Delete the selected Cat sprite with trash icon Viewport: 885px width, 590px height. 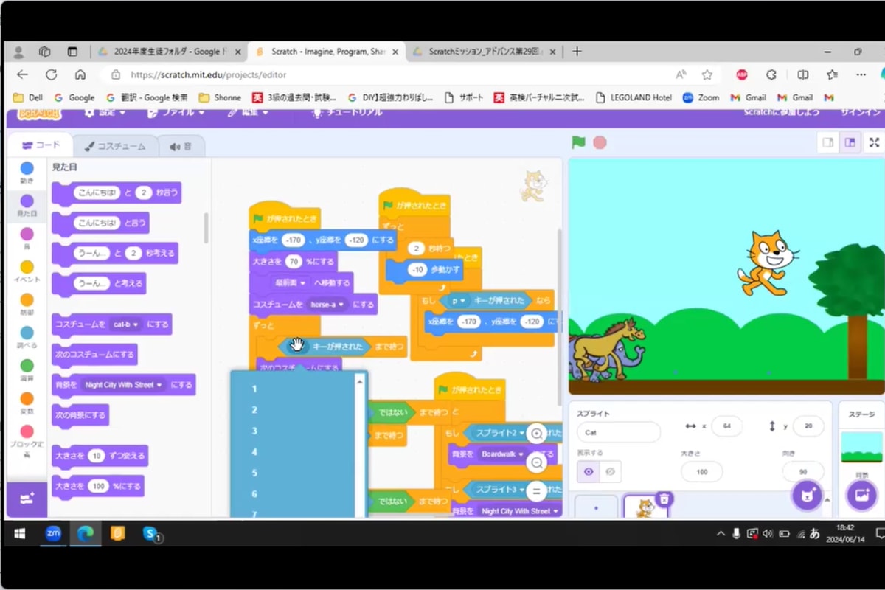tap(664, 499)
